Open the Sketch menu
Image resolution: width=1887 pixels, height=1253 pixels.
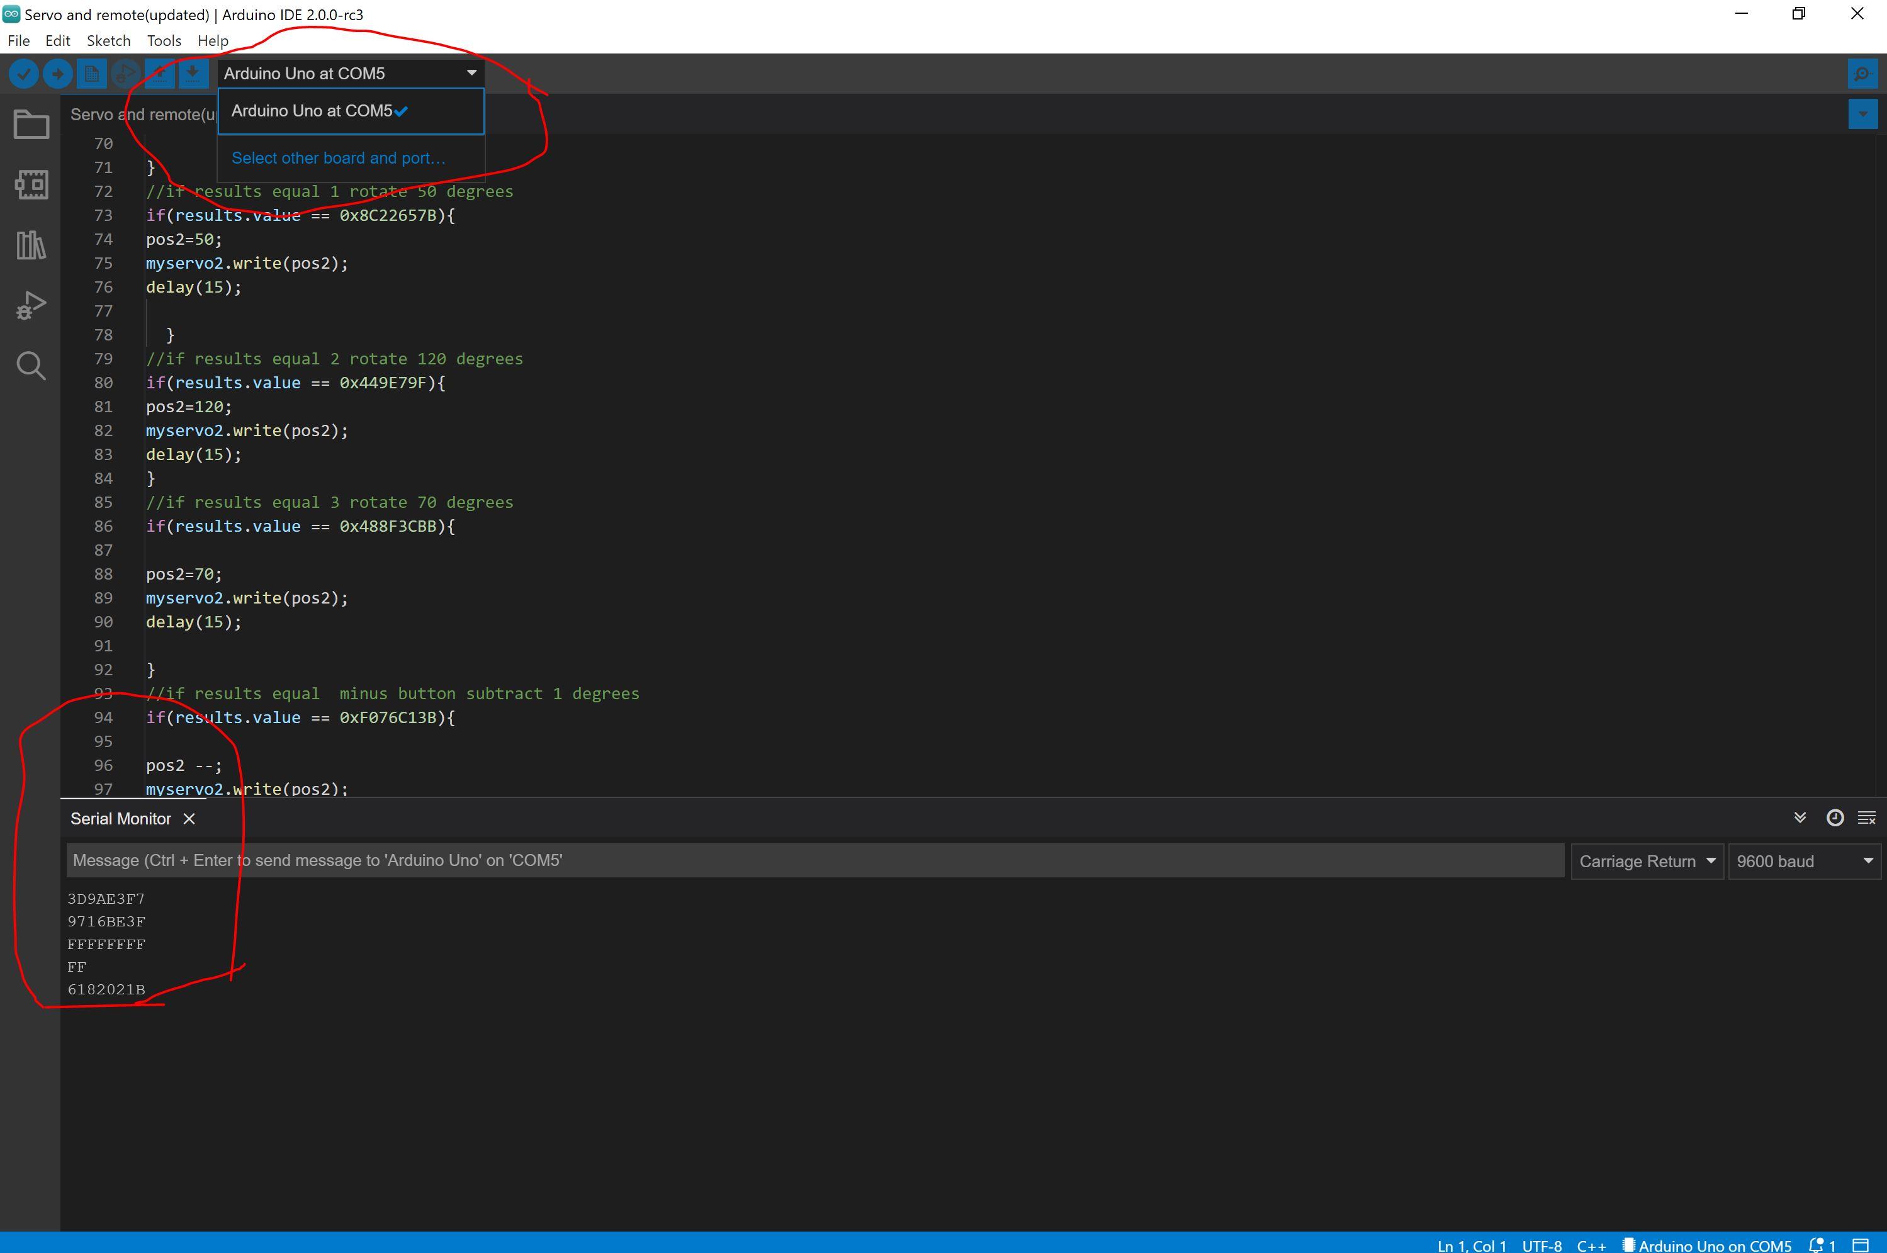click(x=109, y=41)
